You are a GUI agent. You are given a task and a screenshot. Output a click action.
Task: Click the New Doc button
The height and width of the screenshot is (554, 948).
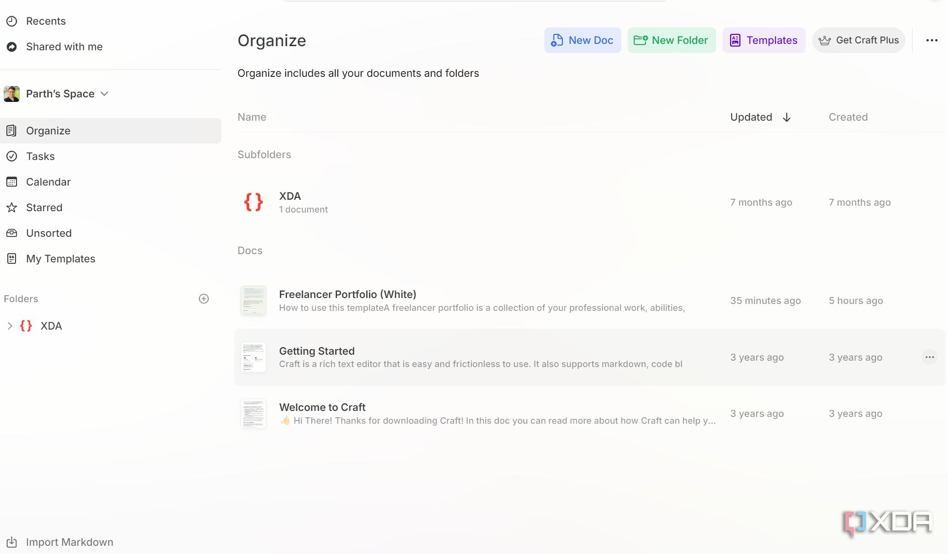point(582,40)
